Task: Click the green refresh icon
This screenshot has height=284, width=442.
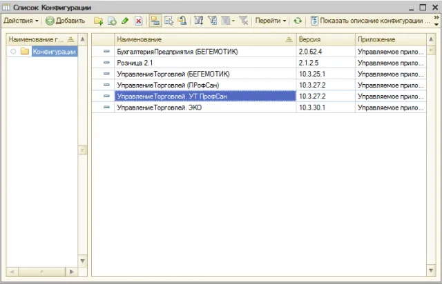Action: tap(298, 21)
